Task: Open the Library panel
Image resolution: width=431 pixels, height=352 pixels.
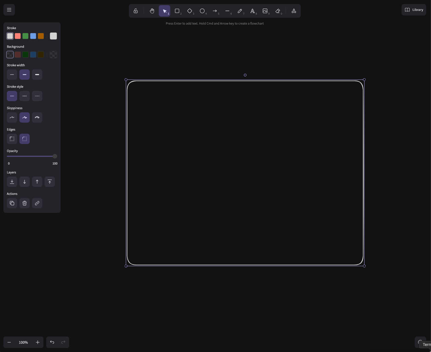Action: pos(414,9)
